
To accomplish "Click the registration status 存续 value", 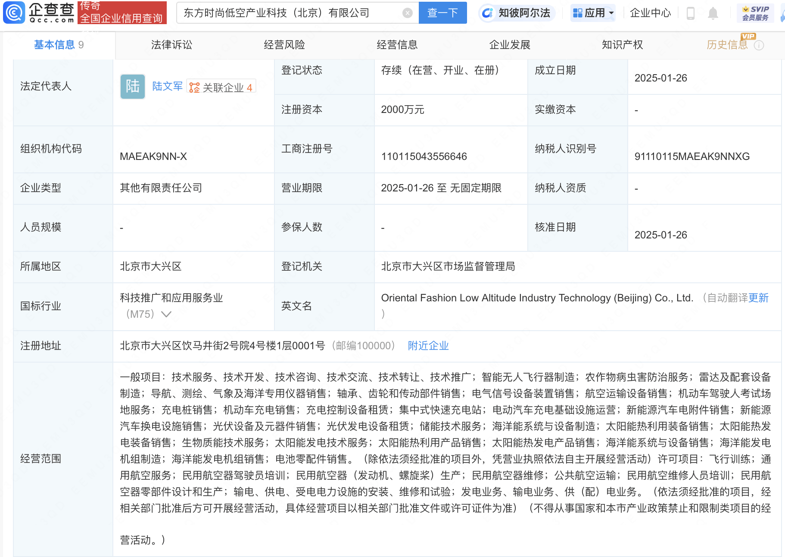I will click(440, 70).
